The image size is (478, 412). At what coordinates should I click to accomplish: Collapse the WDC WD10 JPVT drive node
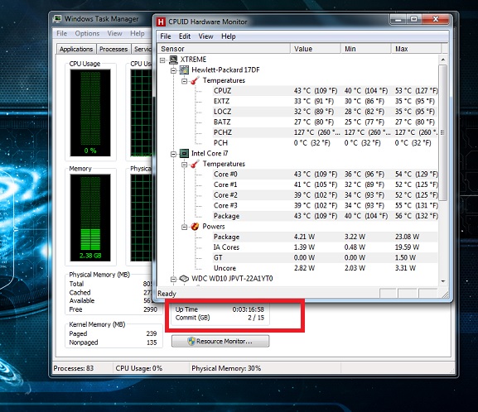point(173,280)
